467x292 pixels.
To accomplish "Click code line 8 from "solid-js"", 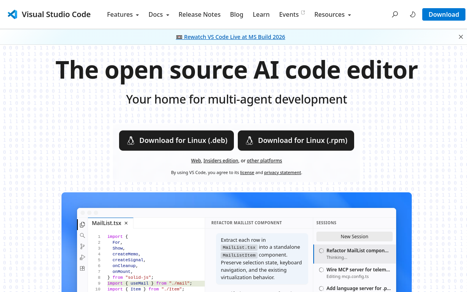I will point(130,278).
